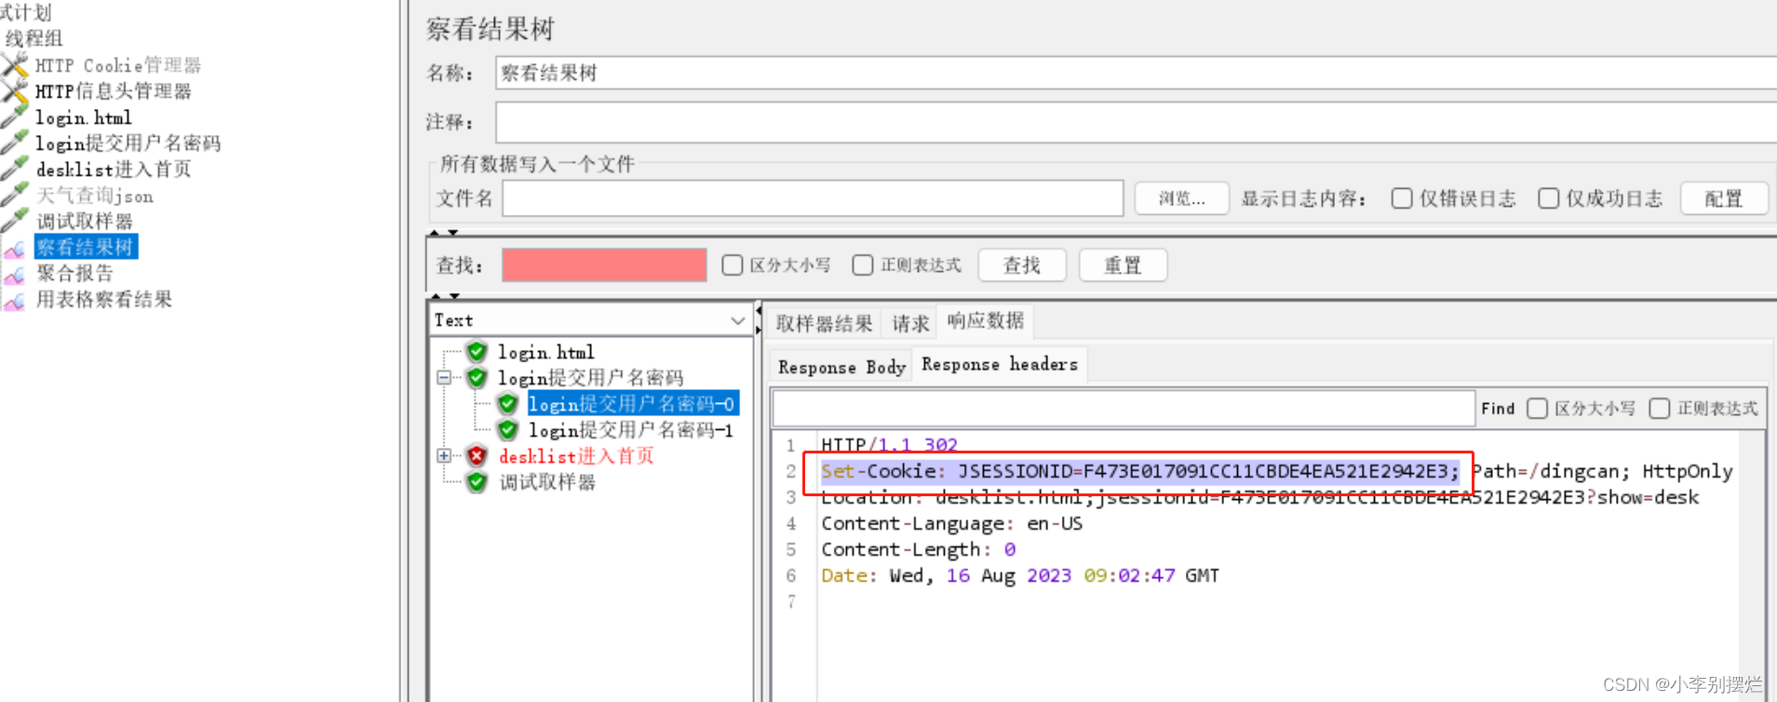This screenshot has width=1777, height=702.
Task: Switch to 请求 tab
Action: (909, 323)
